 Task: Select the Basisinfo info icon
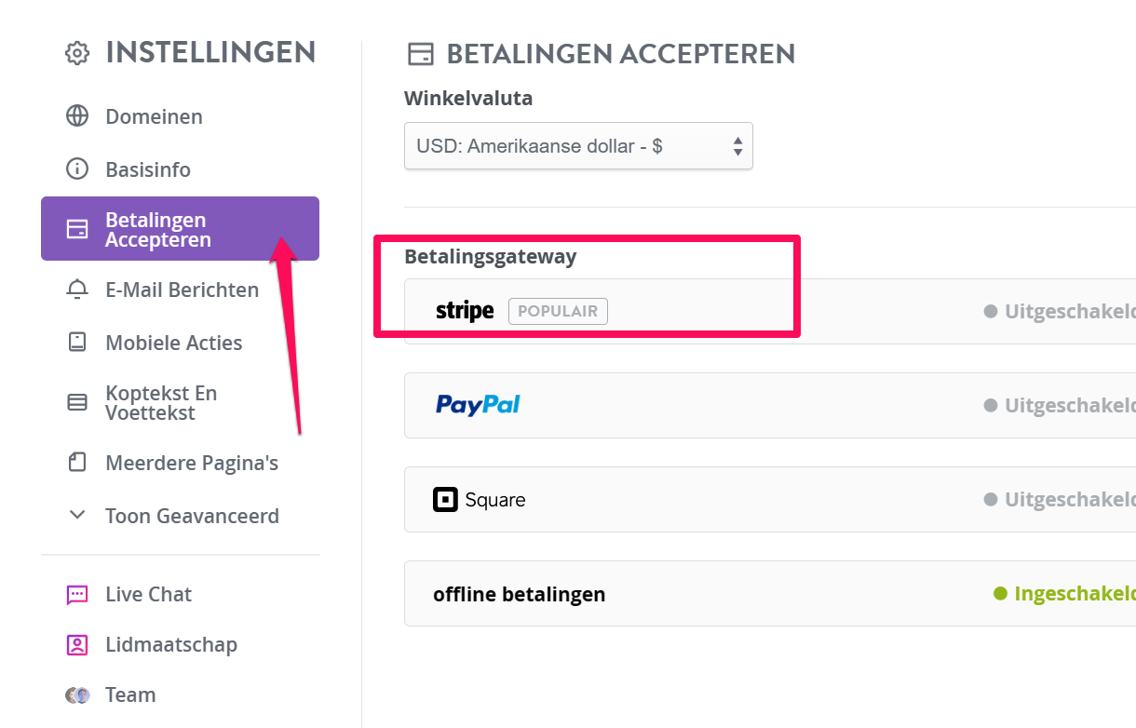[x=77, y=169]
